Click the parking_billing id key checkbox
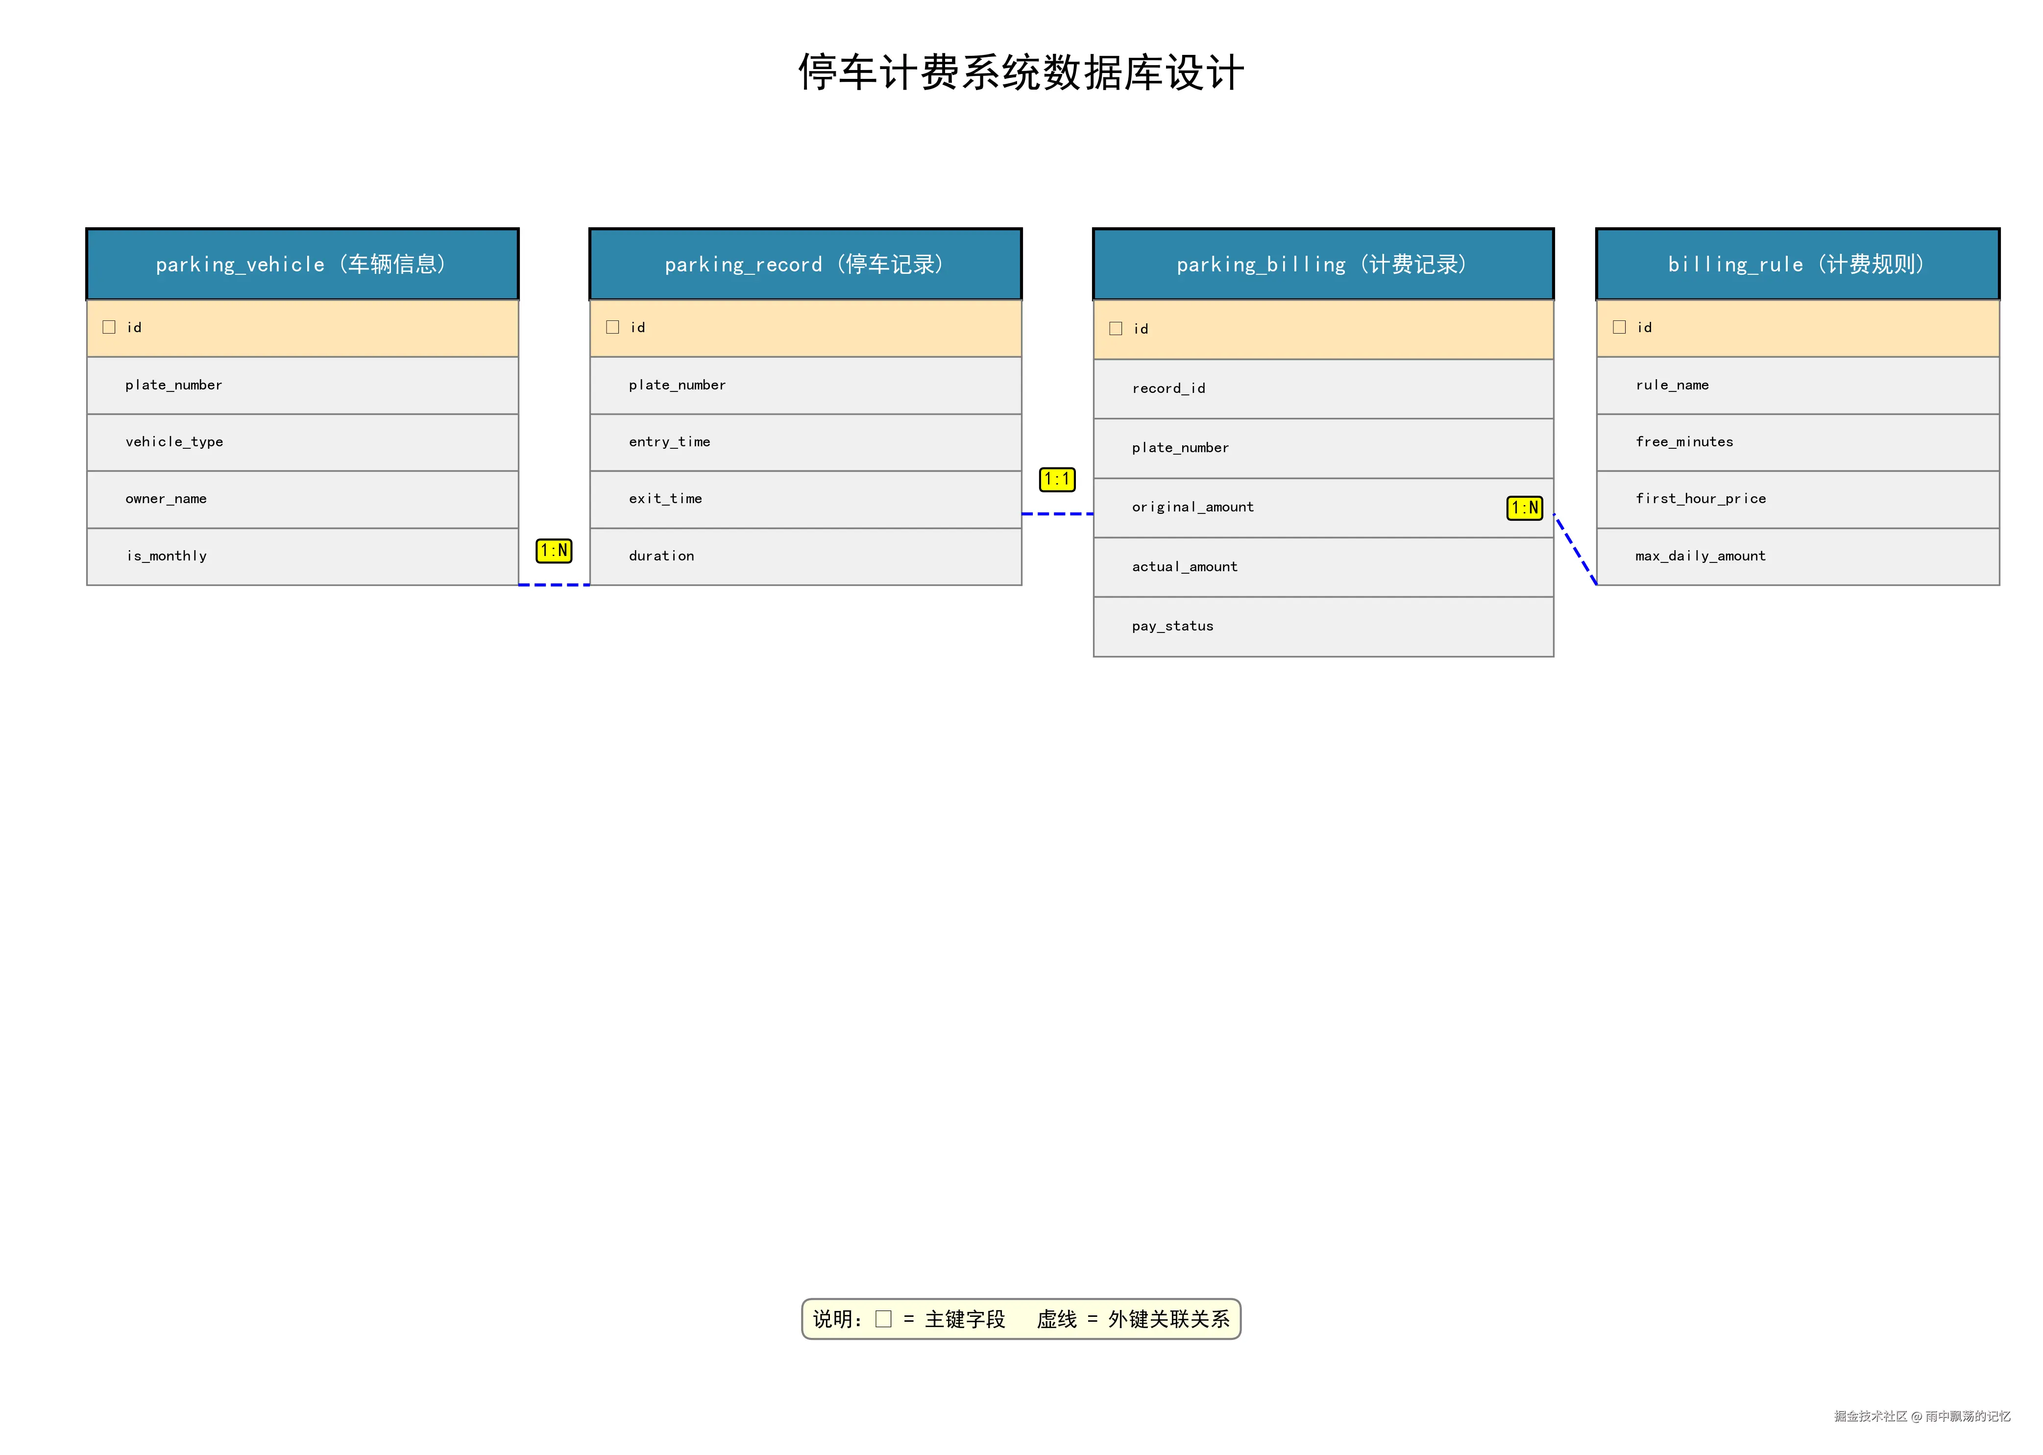2043x1455 pixels. (1116, 329)
